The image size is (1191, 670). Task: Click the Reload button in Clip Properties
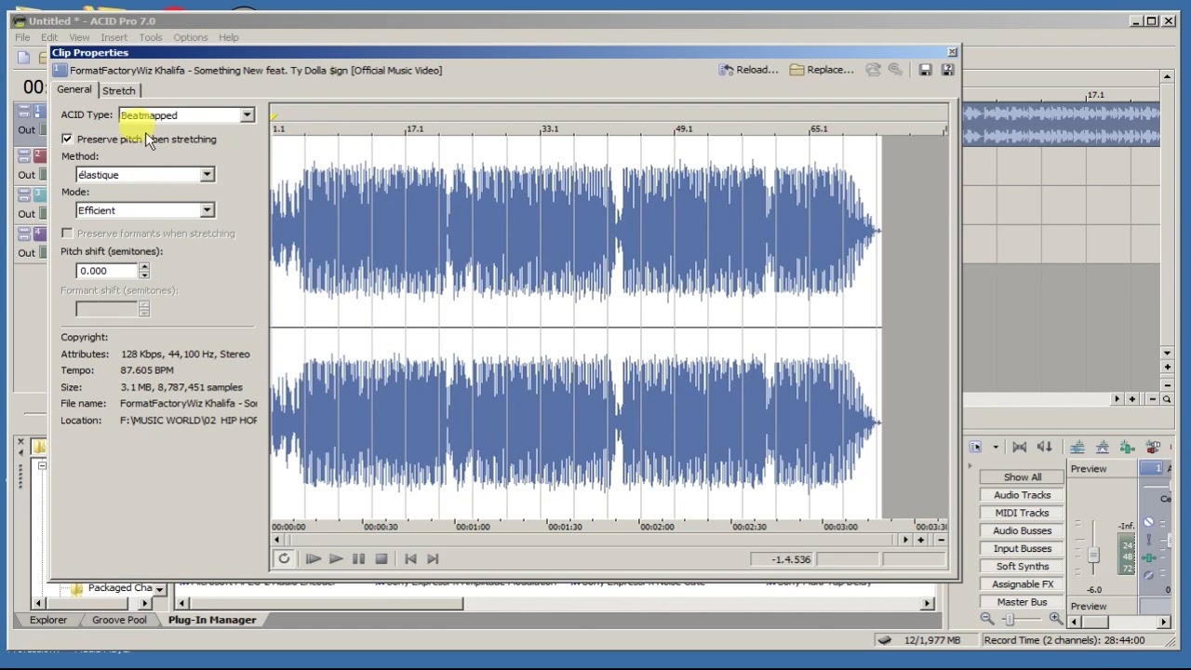click(749, 70)
